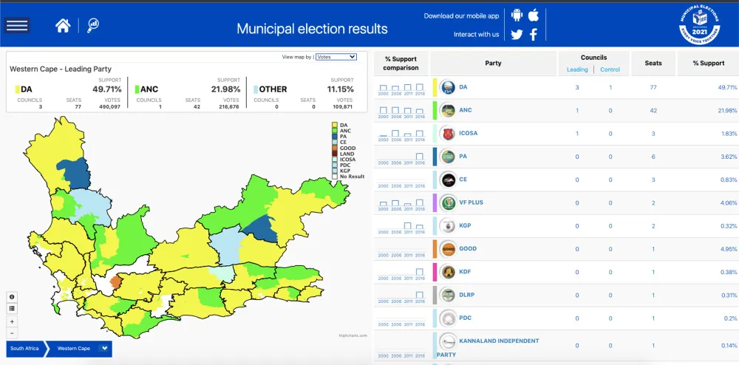Open the hamburger navigation menu

tap(16, 25)
